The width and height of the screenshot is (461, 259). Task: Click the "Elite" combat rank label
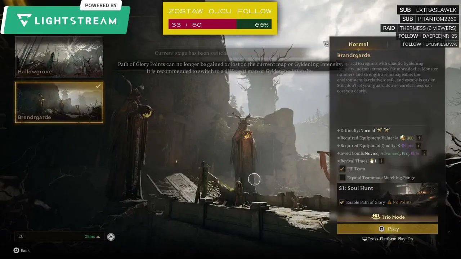point(415,153)
